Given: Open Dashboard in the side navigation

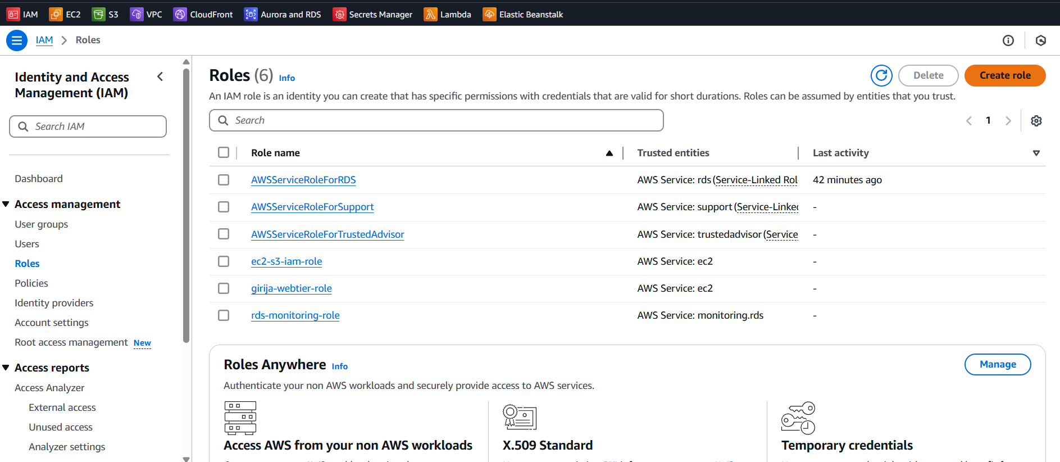Looking at the screenshot, I should (x=39, y=179).
